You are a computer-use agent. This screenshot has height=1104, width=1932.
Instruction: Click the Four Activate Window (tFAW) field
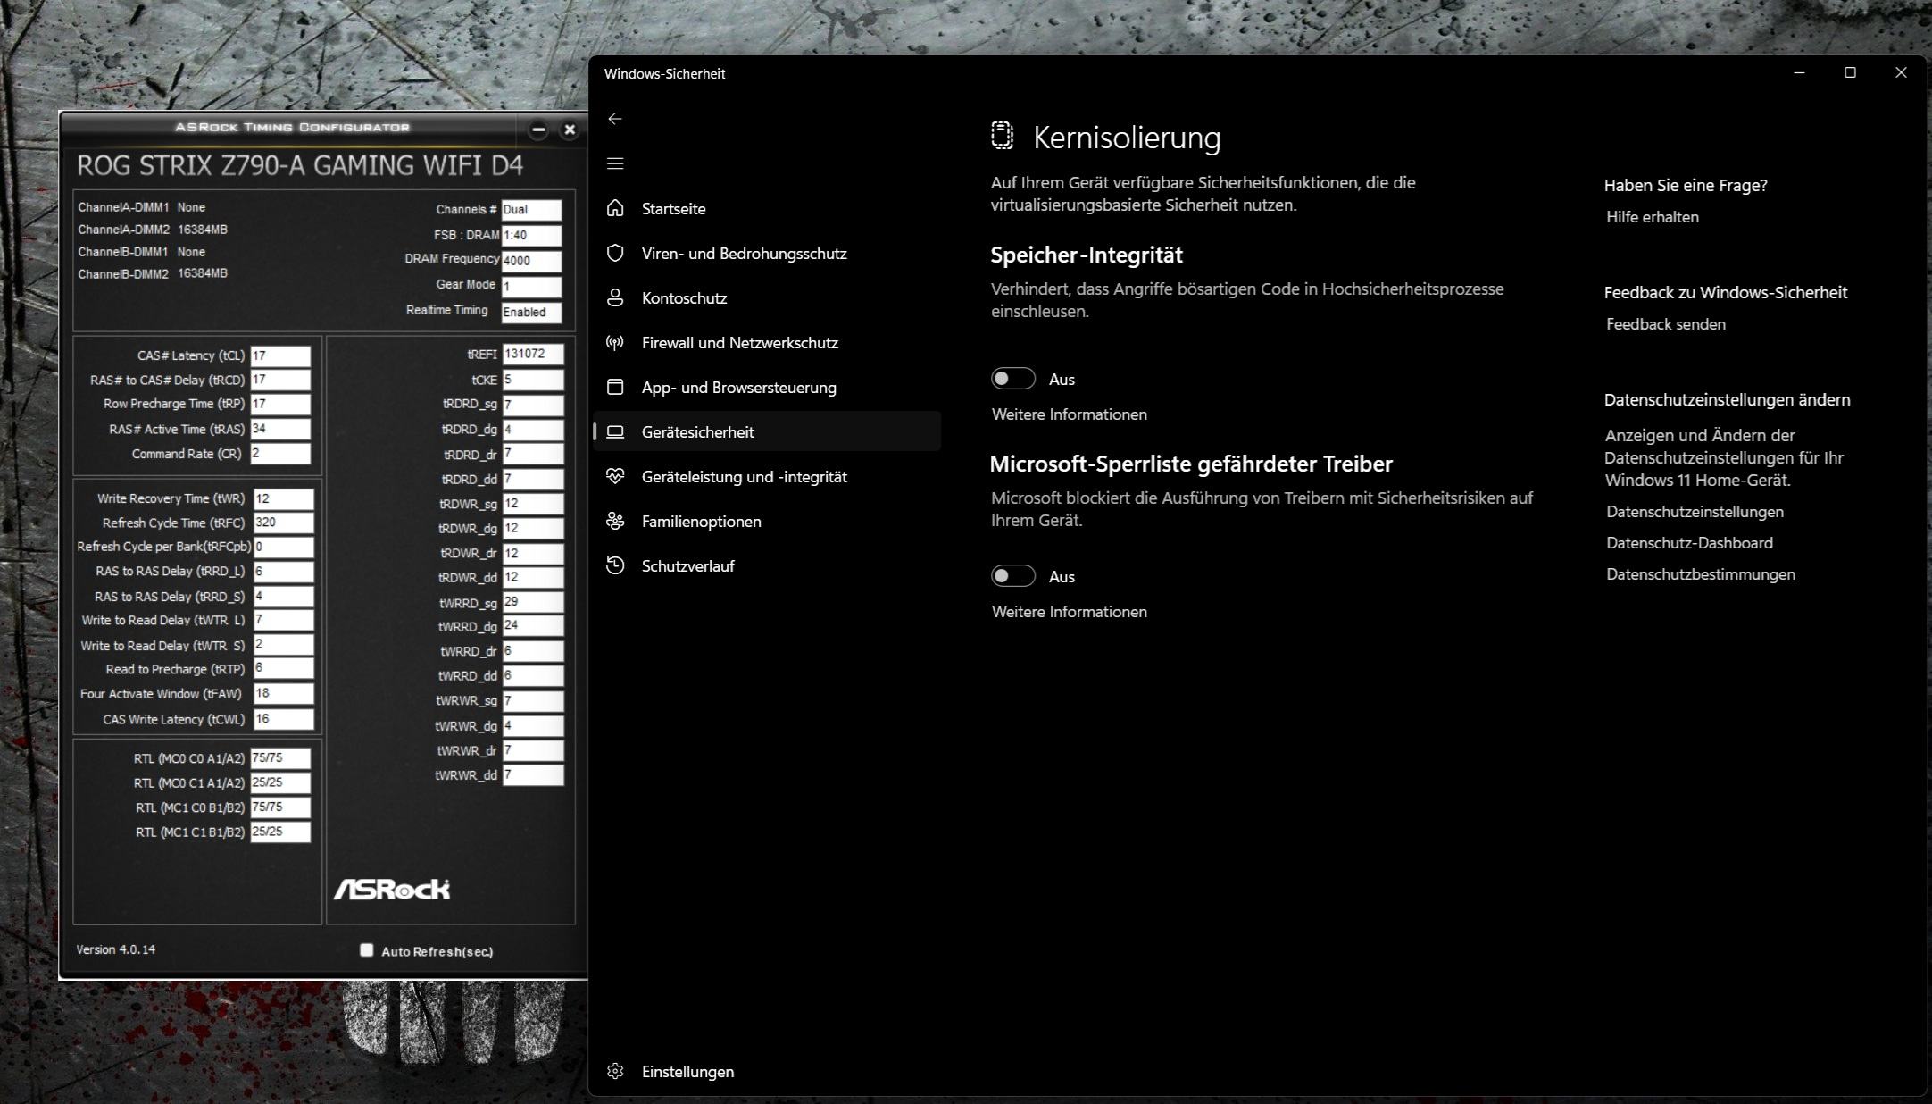(x=283, y=693)
